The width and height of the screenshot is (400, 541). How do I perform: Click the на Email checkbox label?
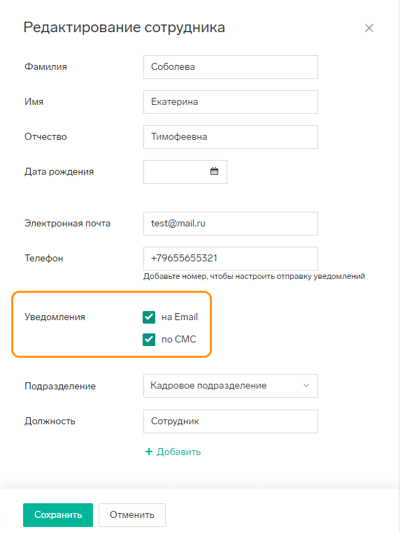coord(180,317)
